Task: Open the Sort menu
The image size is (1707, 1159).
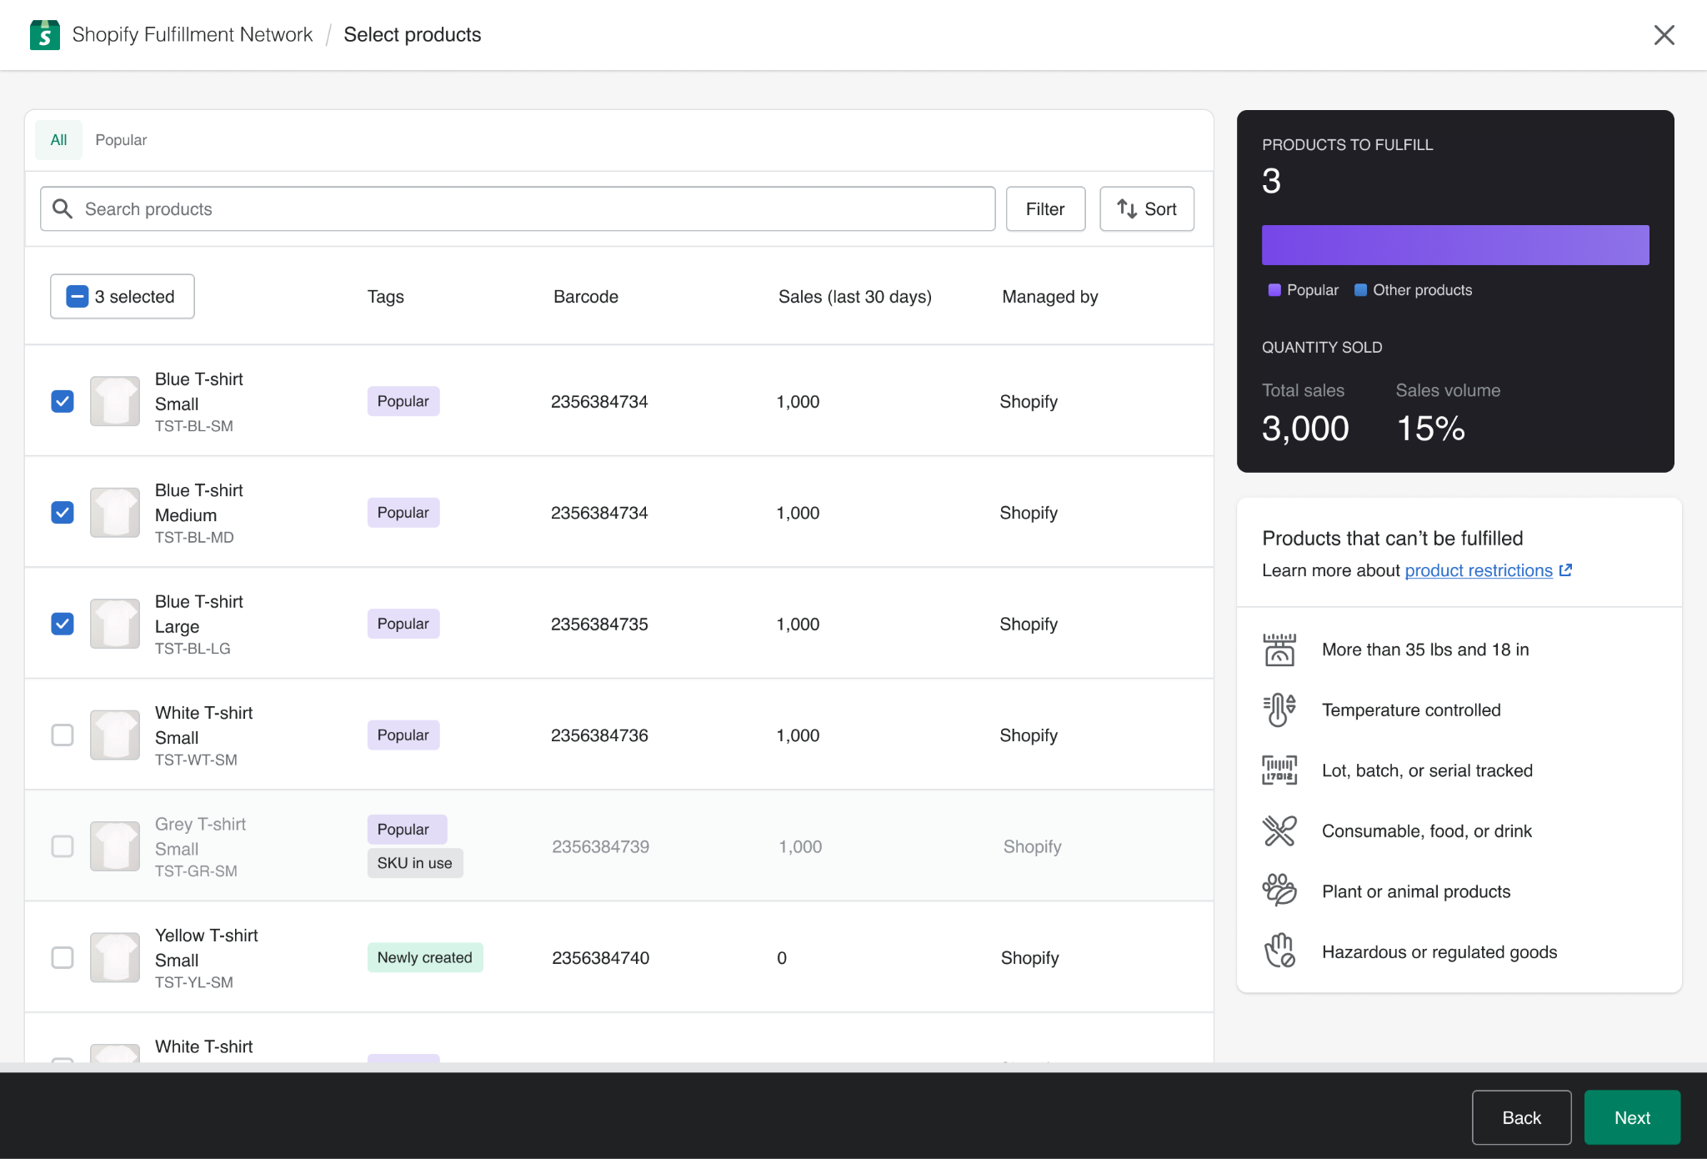Action: click(x=1147, y=208)
